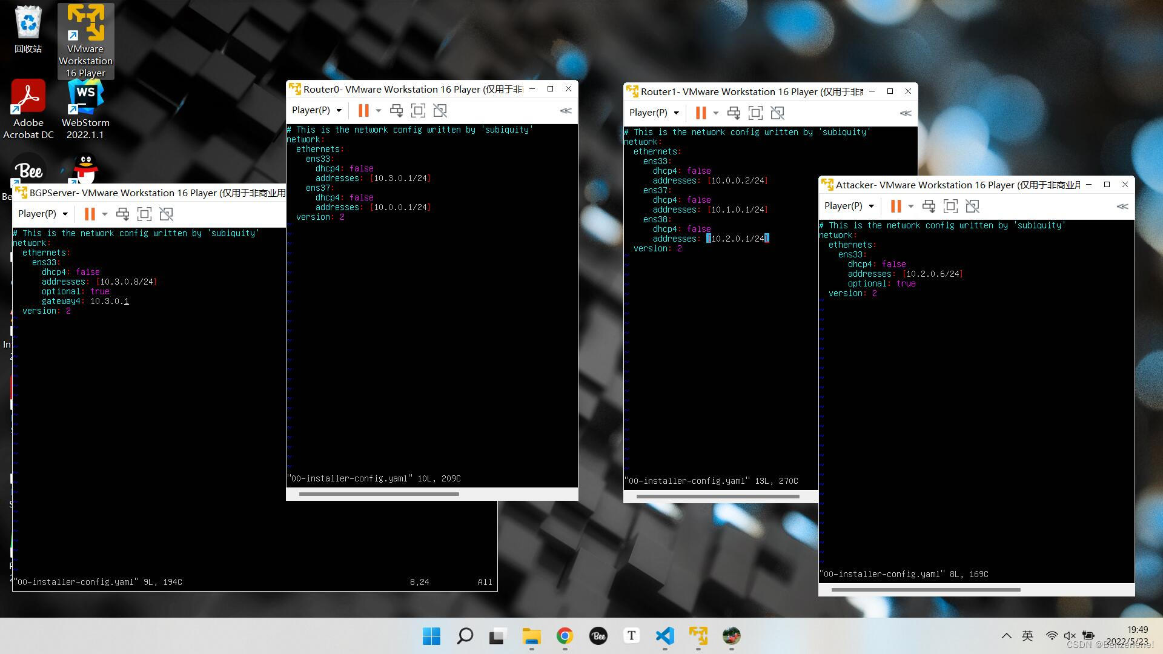1163x654 pixels.
Task: Open File Explorer from the taskbar
Action: click(x=531, y=636)
